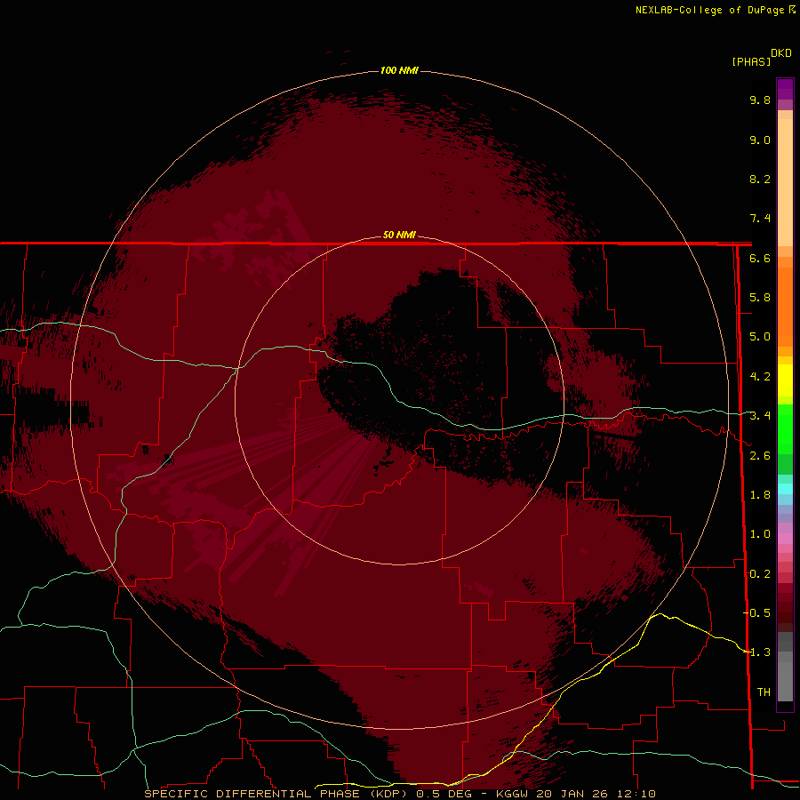Click the -1.3 scale value
Image resolution: width=800 pixels, height=800 pixels.
tap(757, 652)
